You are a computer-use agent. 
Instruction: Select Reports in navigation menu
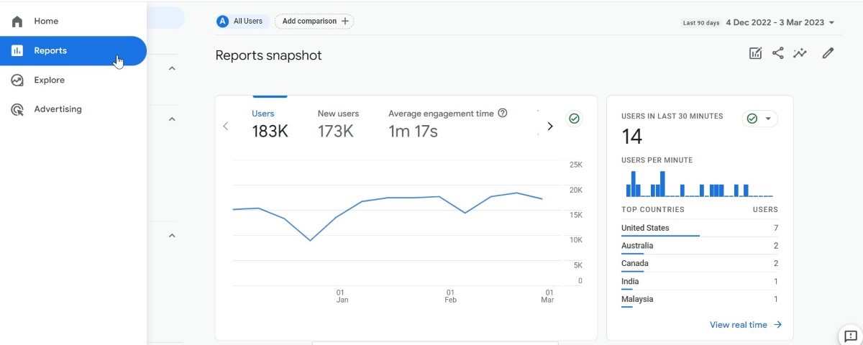pos(73,51)
